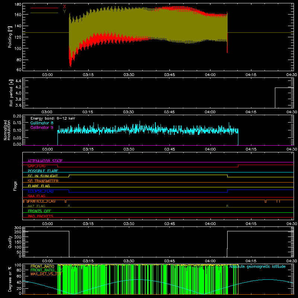
Task: Click the 180 tick on Pointing axis
Action: pyautogui.click(x=18, y=4)
